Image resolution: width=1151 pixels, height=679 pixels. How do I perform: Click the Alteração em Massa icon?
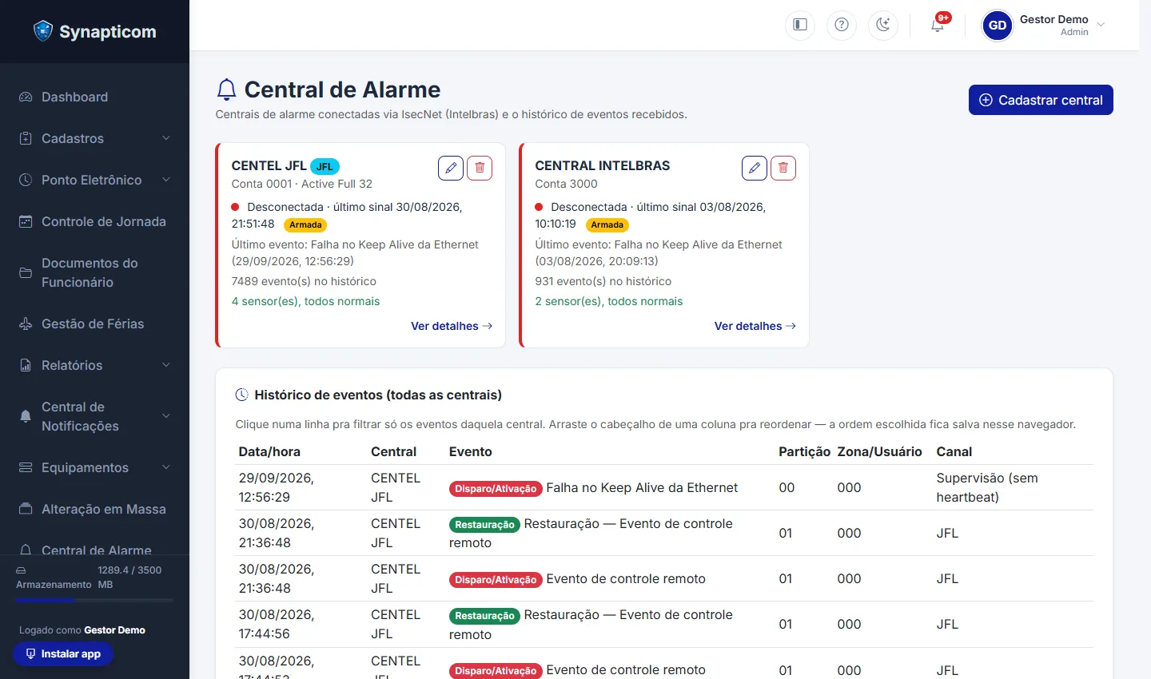click(26, 509)
